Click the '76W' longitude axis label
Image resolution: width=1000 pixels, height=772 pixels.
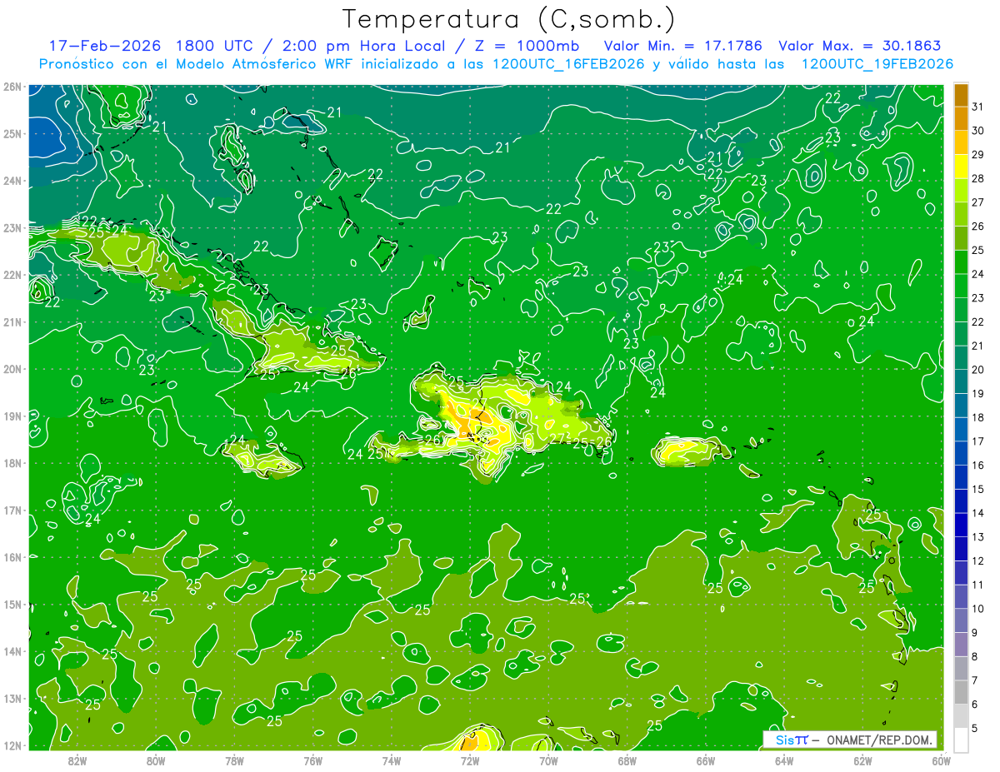point(313,760)
